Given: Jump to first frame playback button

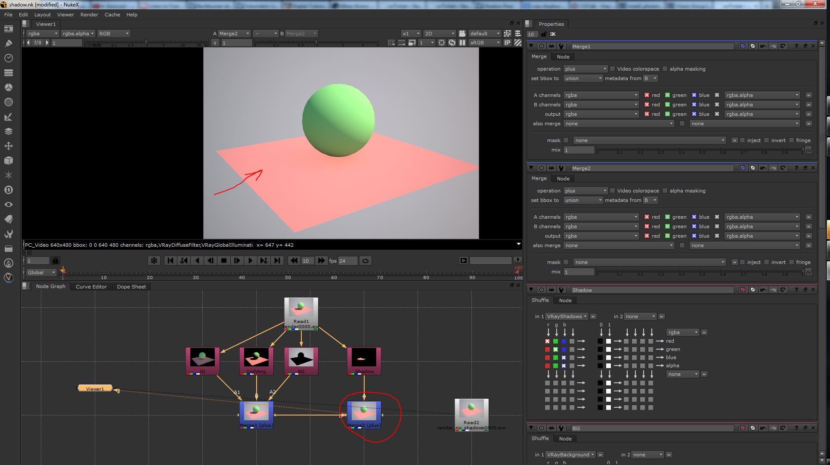Looking at the screenshot, I should 170,260.
